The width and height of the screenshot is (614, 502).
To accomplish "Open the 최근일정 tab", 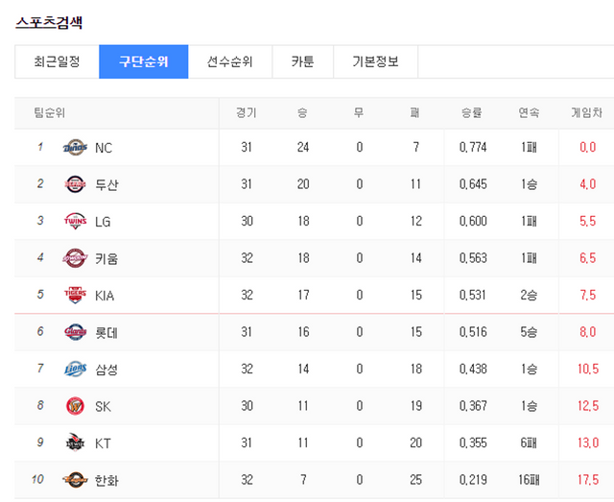I will (57, 62).
